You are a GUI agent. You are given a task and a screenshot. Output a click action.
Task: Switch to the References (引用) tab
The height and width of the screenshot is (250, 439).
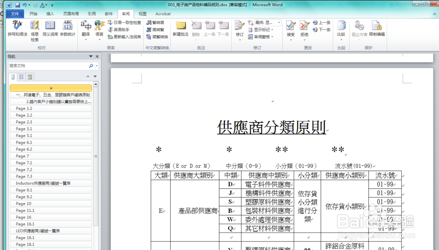92,14
